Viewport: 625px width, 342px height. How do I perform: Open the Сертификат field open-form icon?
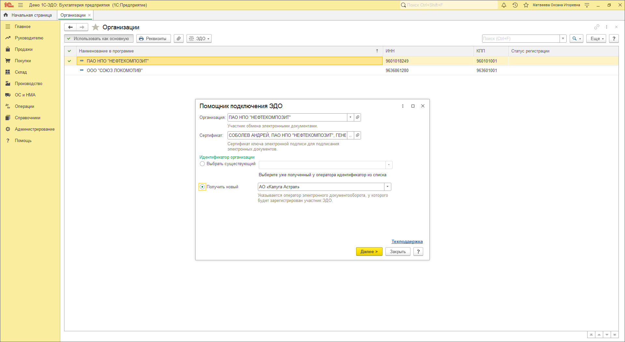point(357,135)
